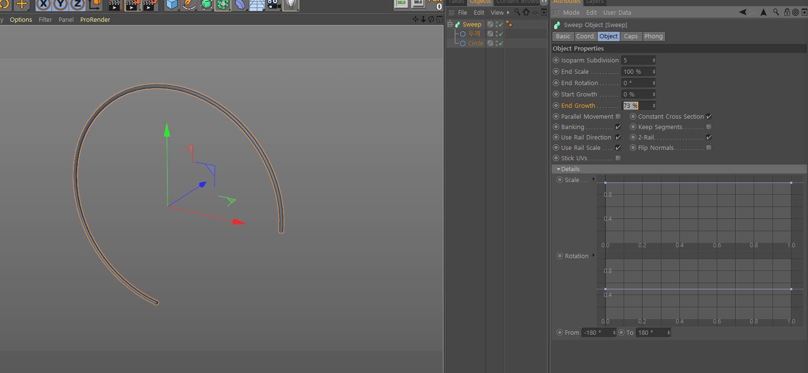Select the Spline Pen tool icon

[189, 5]
